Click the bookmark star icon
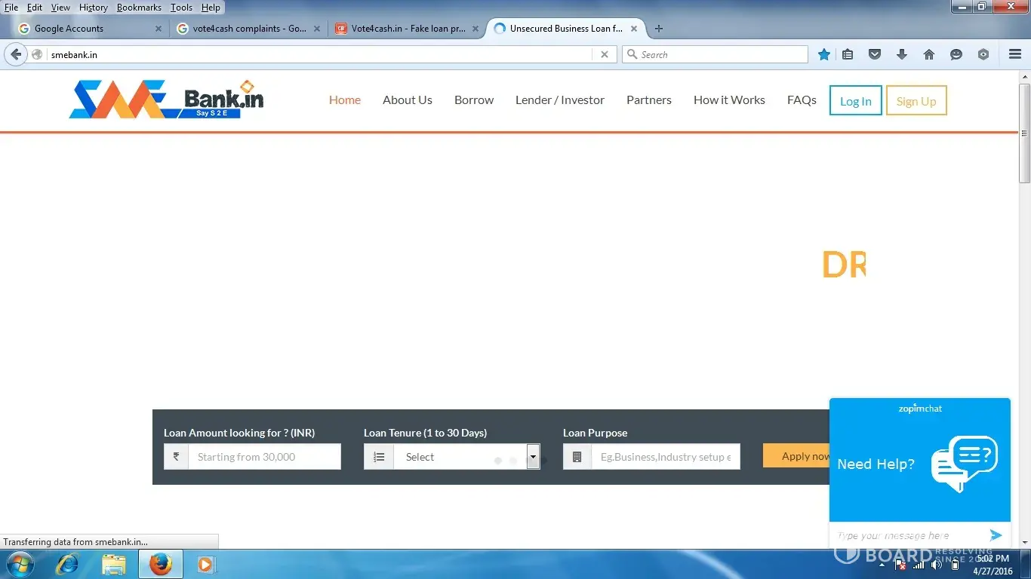 (824, 54)
